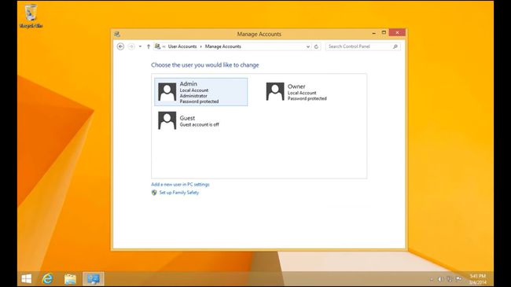Refresh the Manage Accounts page
The image size is (511, 287).
point(316,46)
